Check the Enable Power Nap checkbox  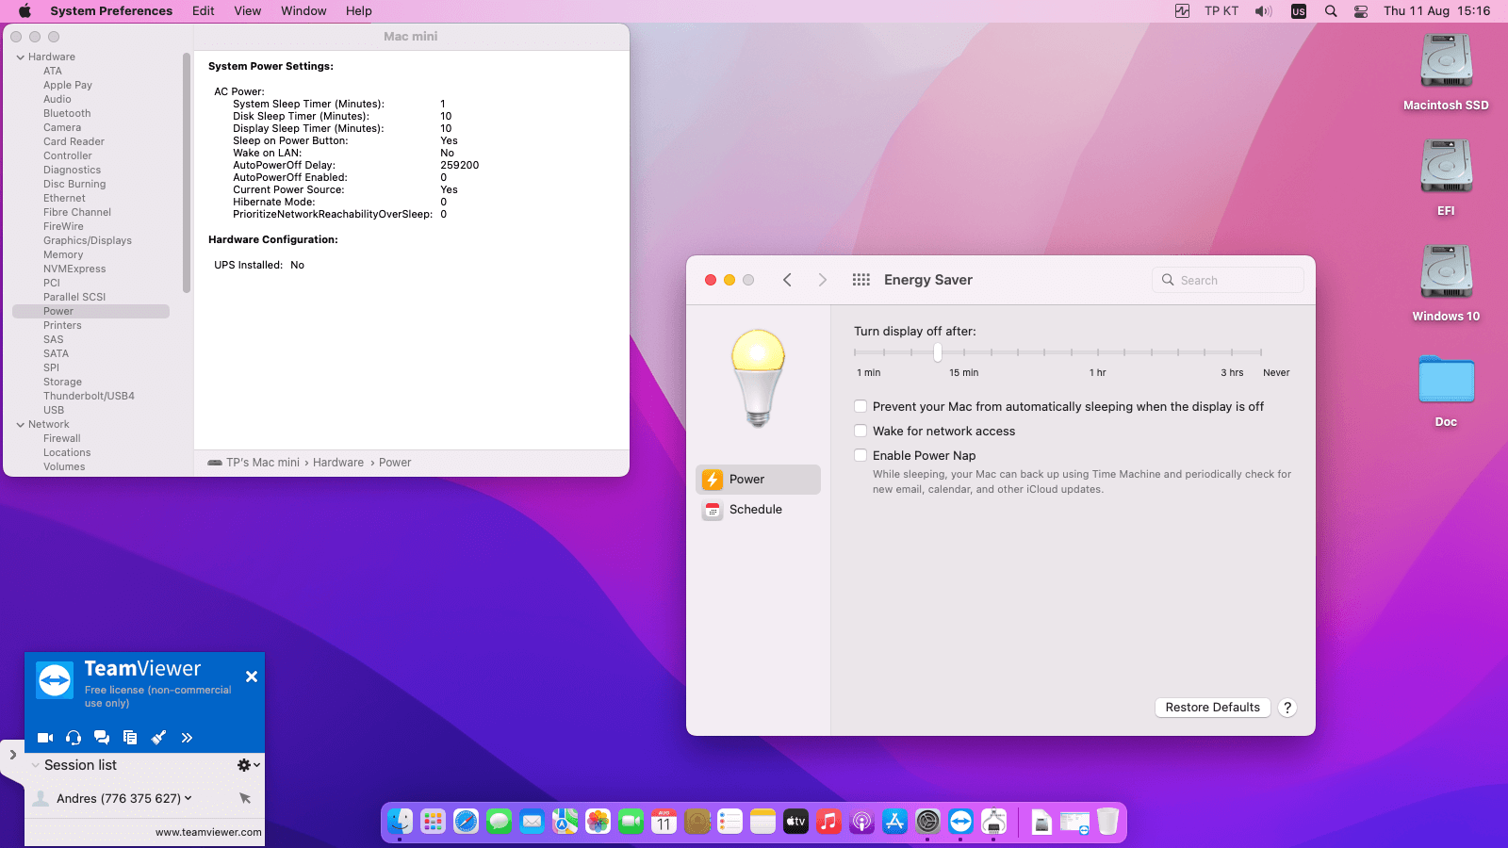pyautogui.click(x=861, y=455)
